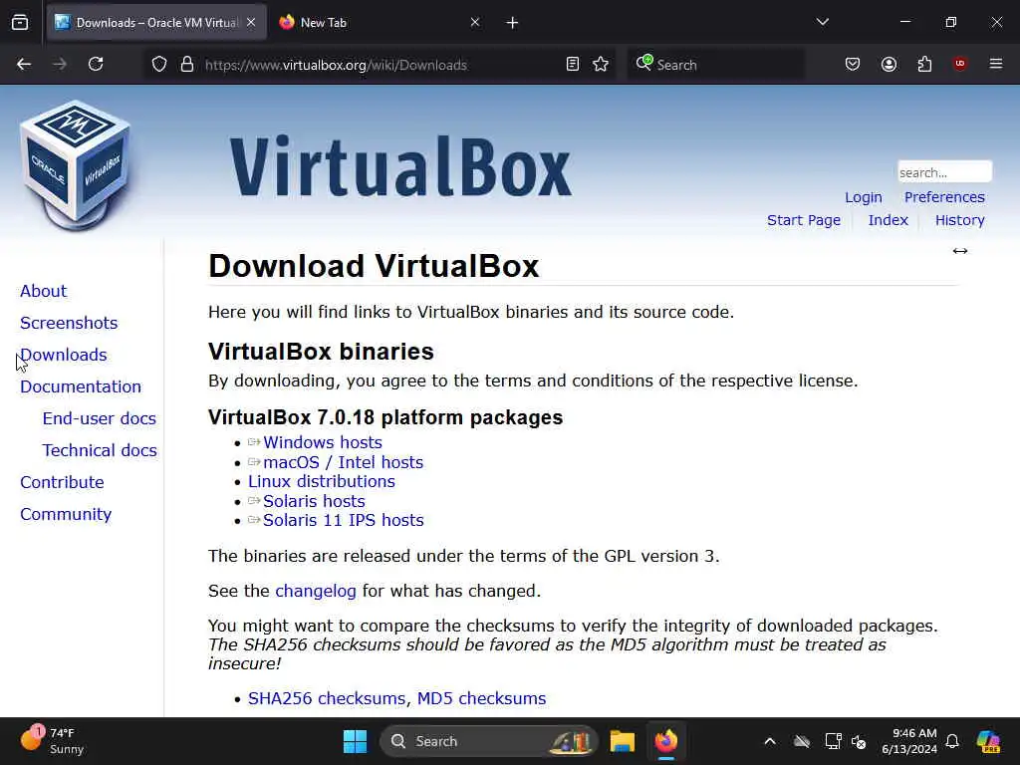Open tracking protection shield icon
The height and width of the screenshot is (765, 1020).
click(159, 65)
